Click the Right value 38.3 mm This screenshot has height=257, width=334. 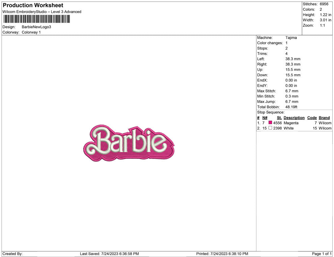293,64
